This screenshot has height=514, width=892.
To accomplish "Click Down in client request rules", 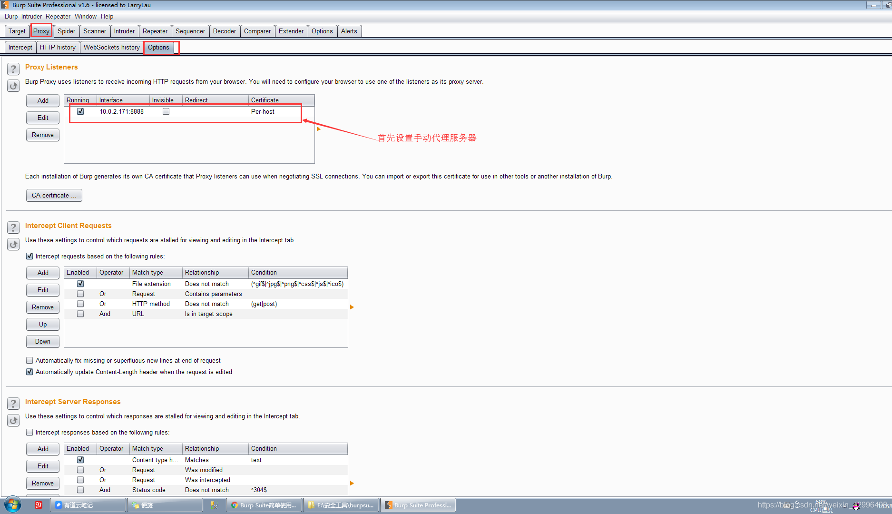I will pos(43,341).
